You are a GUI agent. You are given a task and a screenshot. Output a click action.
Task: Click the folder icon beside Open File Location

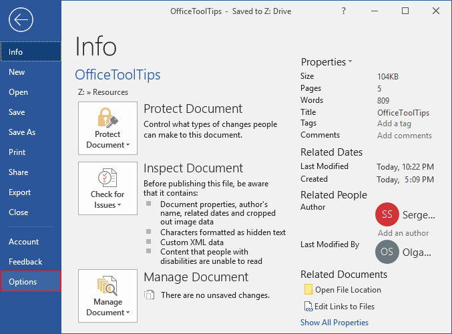click(x=308, y=289)
